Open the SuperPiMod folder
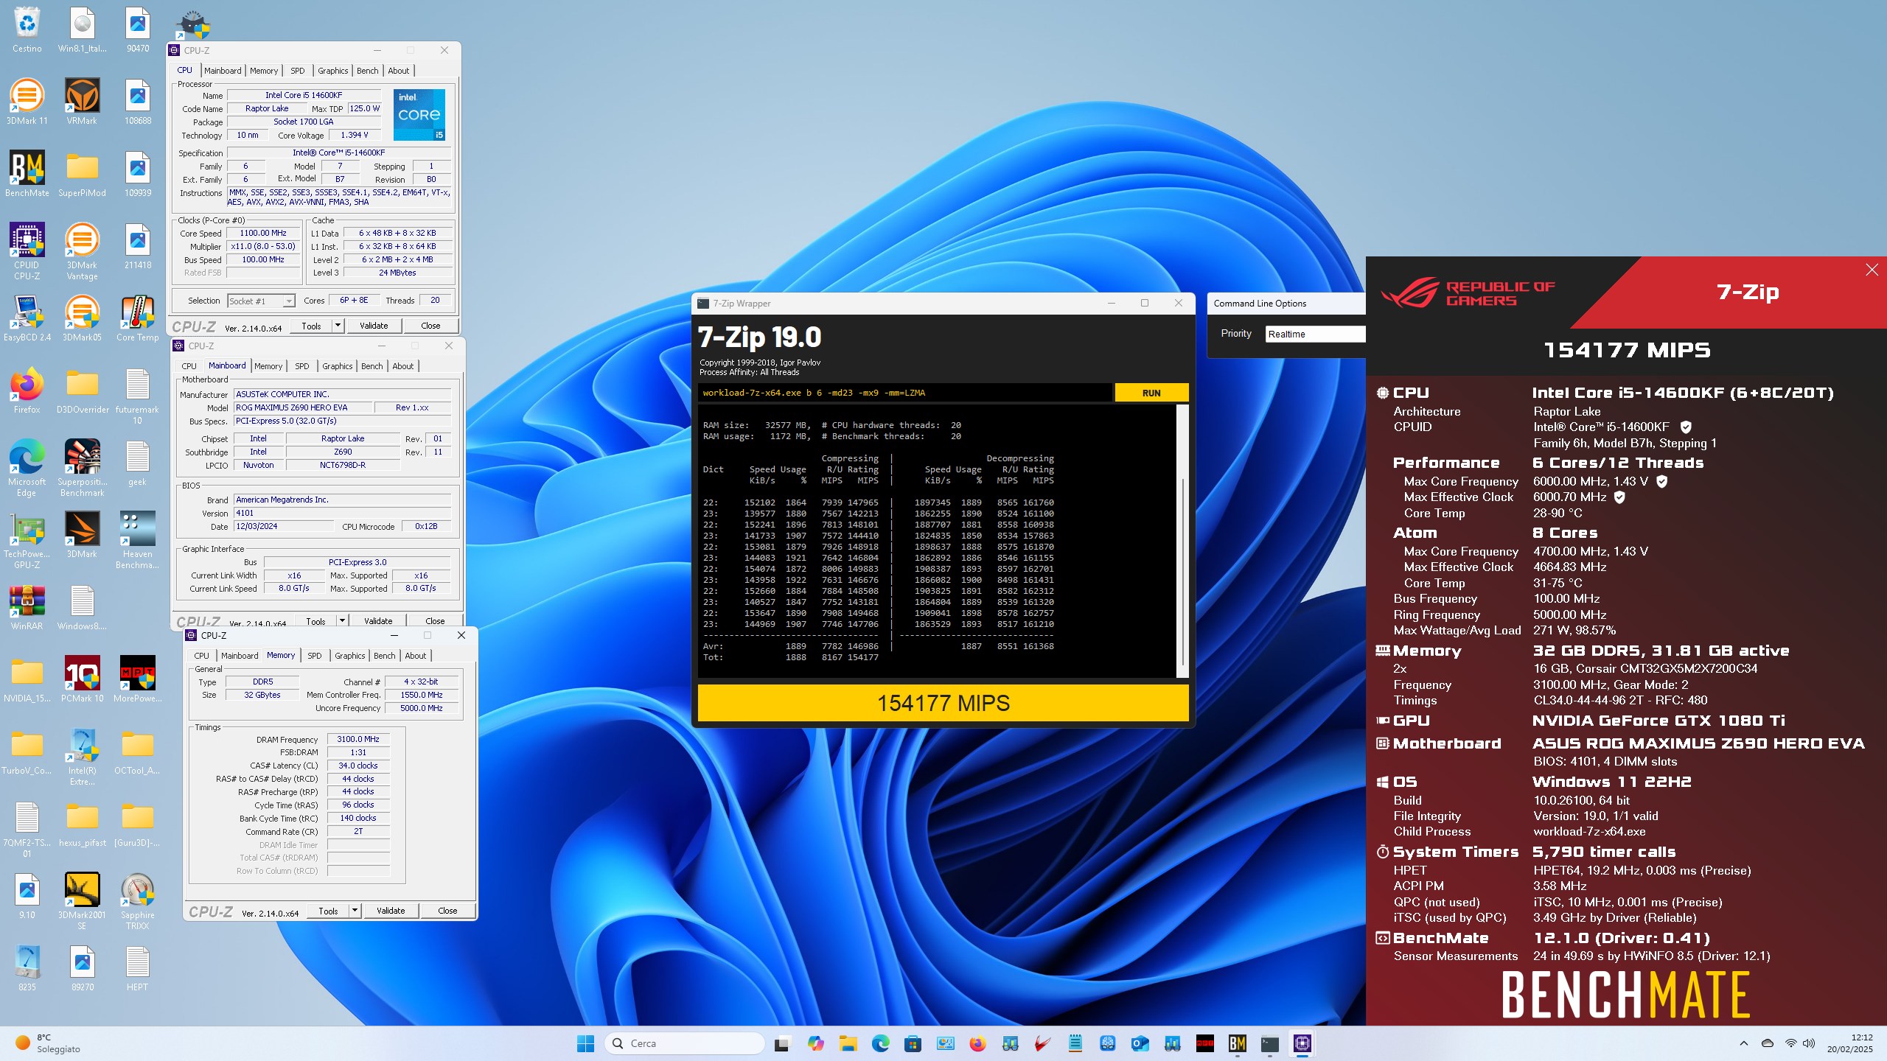Screen dimensions: 1887x1061 pyautogui.click(x=82, y=174)
